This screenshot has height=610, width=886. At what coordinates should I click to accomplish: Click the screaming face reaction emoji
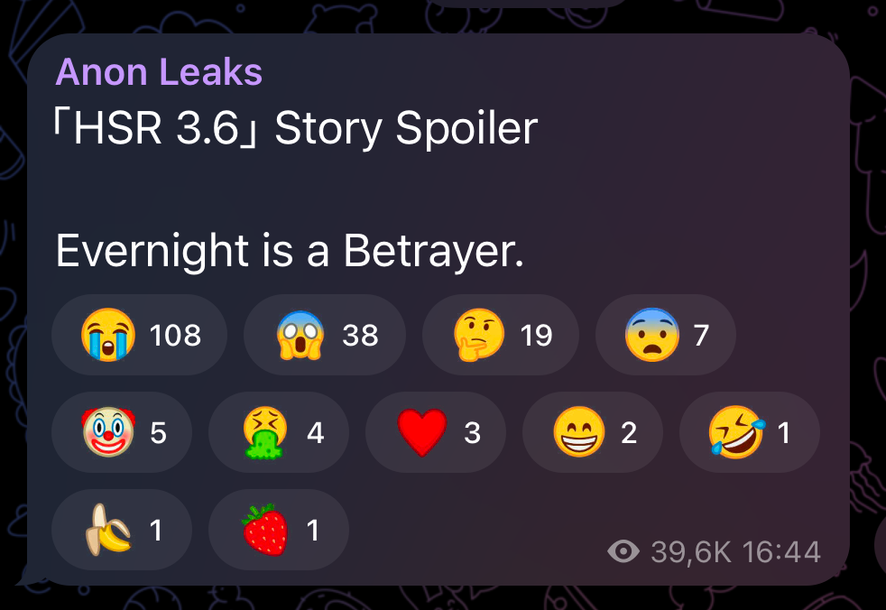tap(300, 335)
